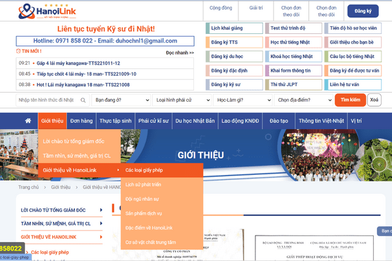Screen dimensions: 392x261
Task: Open the Học-Làm gì? dropdown
Action: (x=242, y=100)
